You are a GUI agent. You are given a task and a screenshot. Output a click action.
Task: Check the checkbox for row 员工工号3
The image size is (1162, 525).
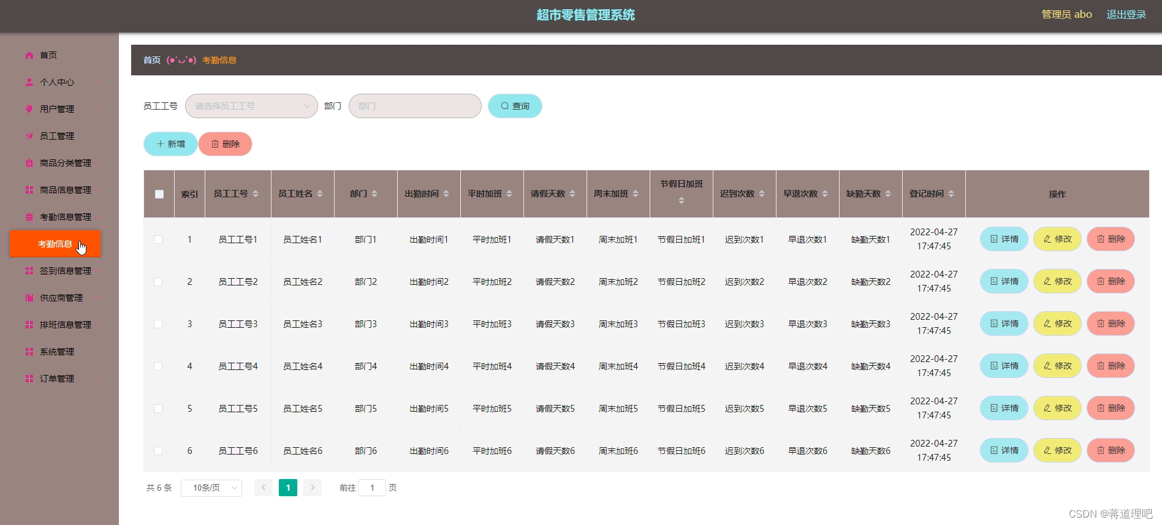pos(158,324)
